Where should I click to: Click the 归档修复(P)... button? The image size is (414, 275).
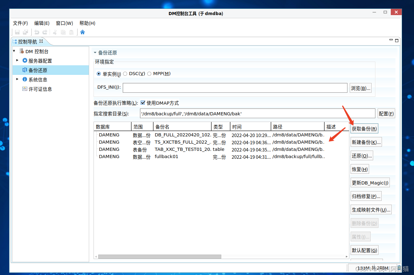[366, 196]
